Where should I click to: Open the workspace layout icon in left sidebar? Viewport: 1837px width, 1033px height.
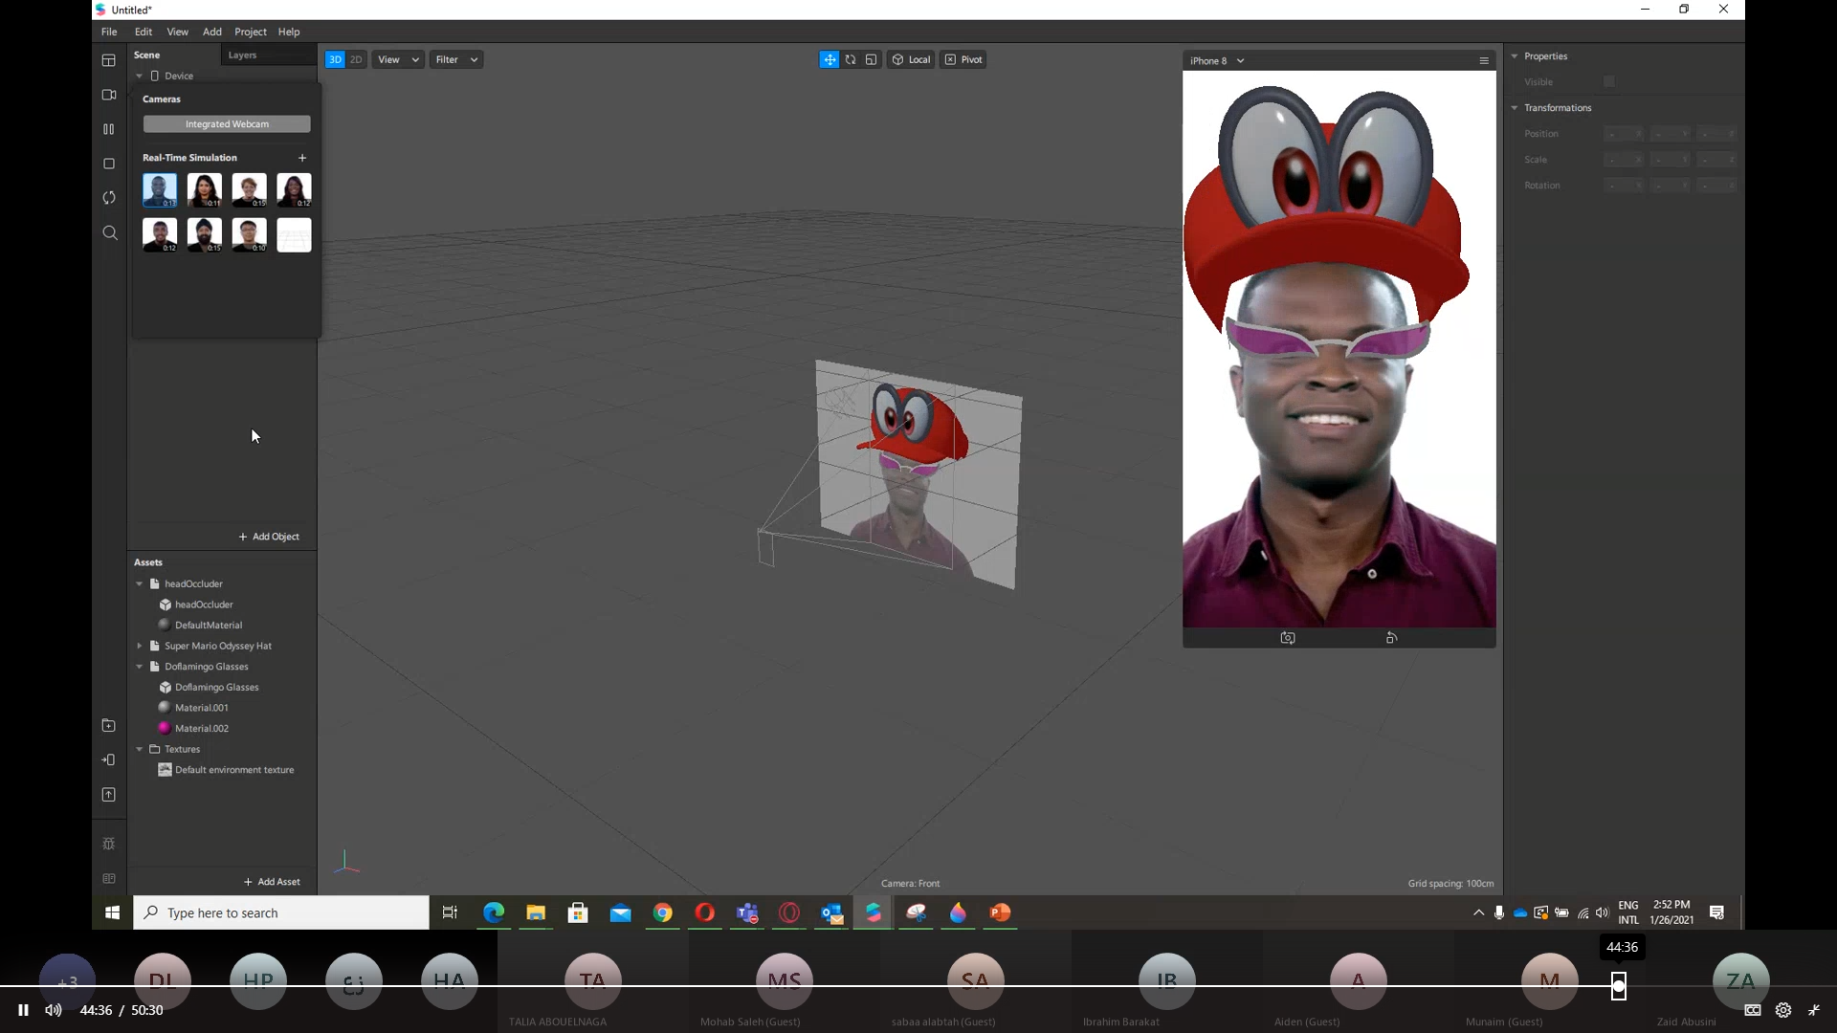[109, 60]
